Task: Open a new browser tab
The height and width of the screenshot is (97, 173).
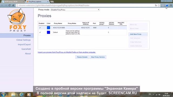Action: [x=52, y=2]
